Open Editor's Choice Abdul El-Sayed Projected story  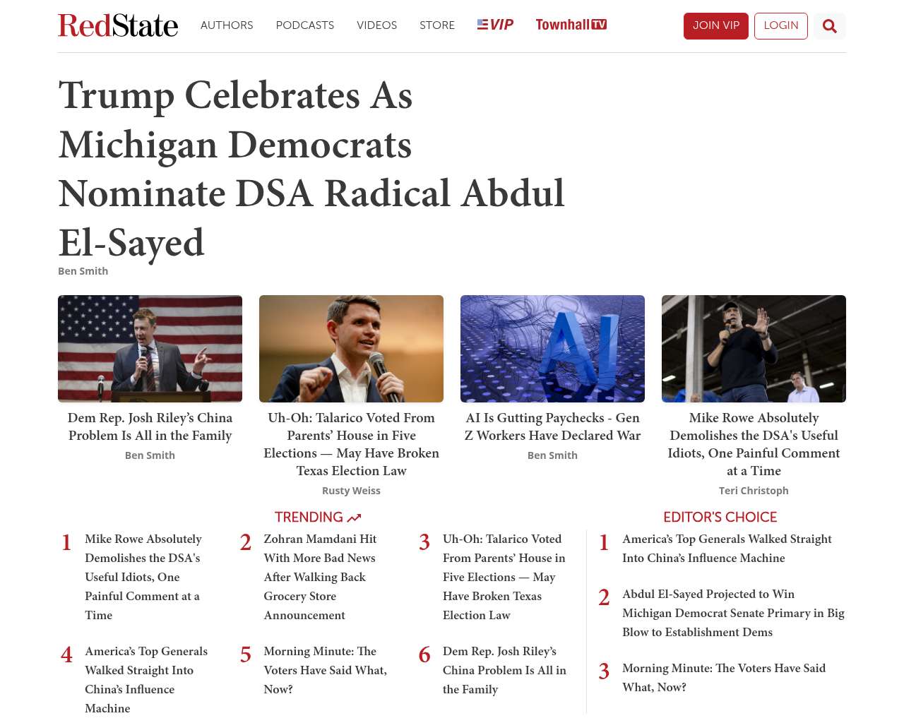coord(733,613)
